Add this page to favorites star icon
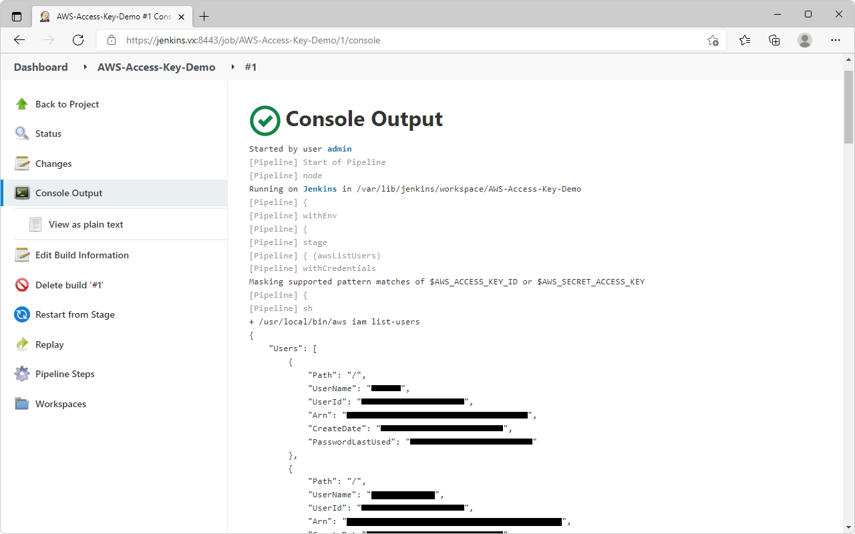855x534 pixels. (713, 40)
